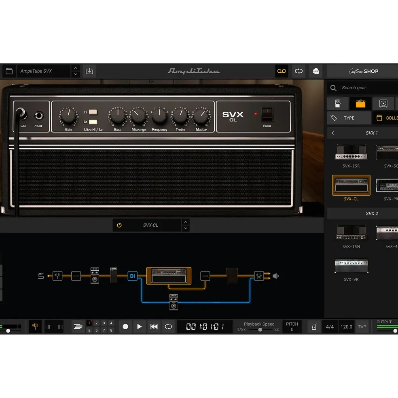
Task: Open the track list lines icon
Action: [78, 326]
